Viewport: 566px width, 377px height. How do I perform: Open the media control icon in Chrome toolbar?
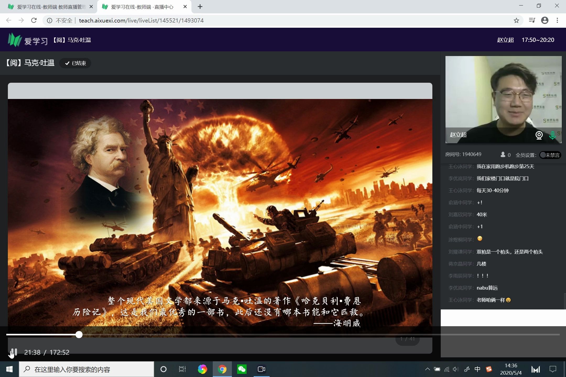tap(532, 20)
